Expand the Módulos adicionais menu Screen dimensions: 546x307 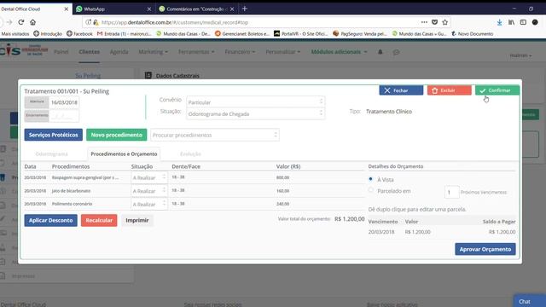(x=339, y=52)
